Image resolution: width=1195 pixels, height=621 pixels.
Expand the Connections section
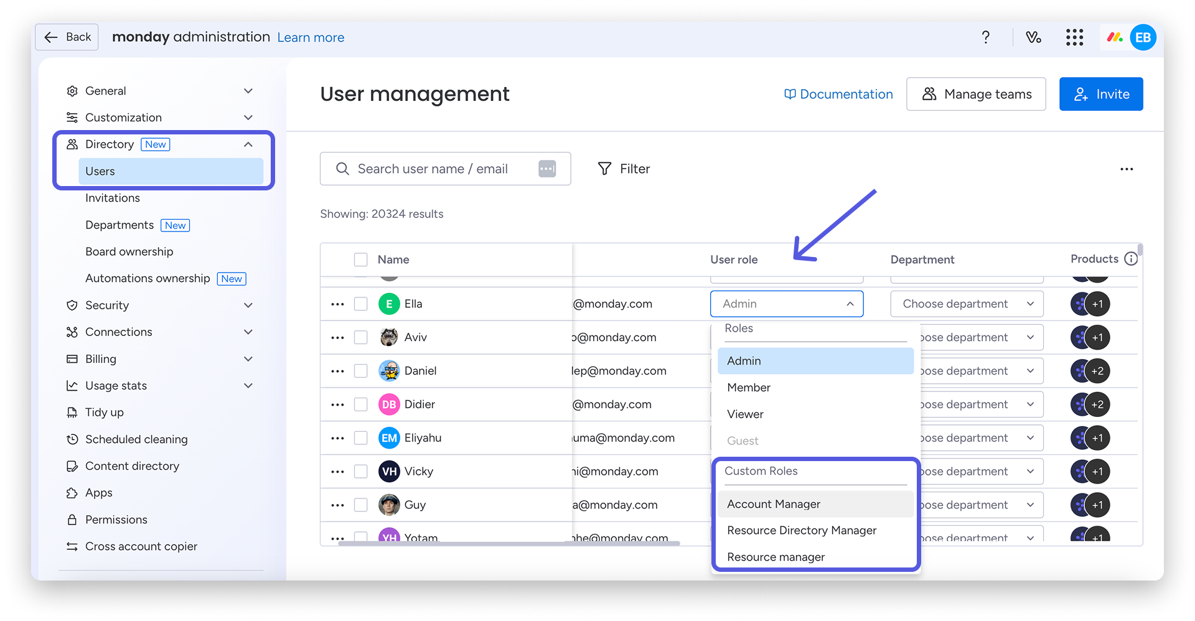248,332
